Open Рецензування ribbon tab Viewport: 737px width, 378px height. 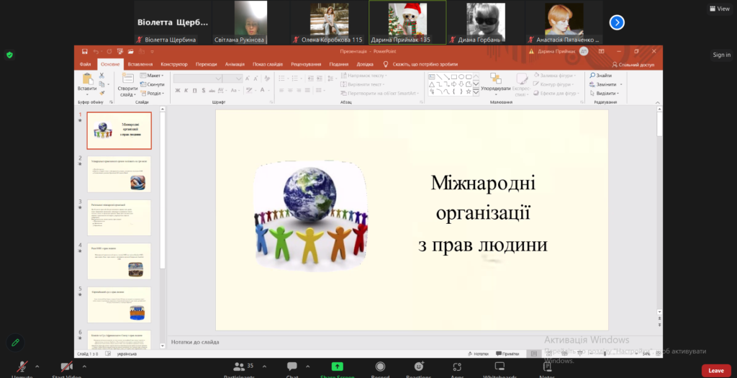coord(306,64)
